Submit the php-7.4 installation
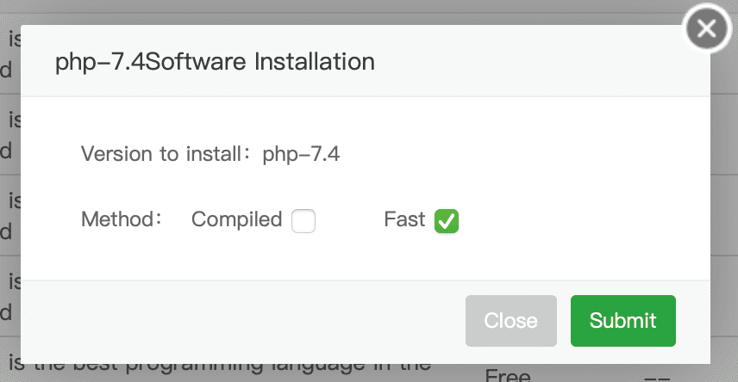The width and height of the screenshot is (738, 382). coord(622,321)
